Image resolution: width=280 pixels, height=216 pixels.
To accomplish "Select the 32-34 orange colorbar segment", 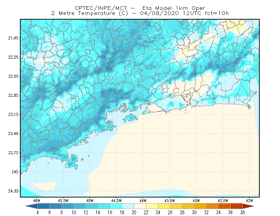I will [x=212, y=206].
